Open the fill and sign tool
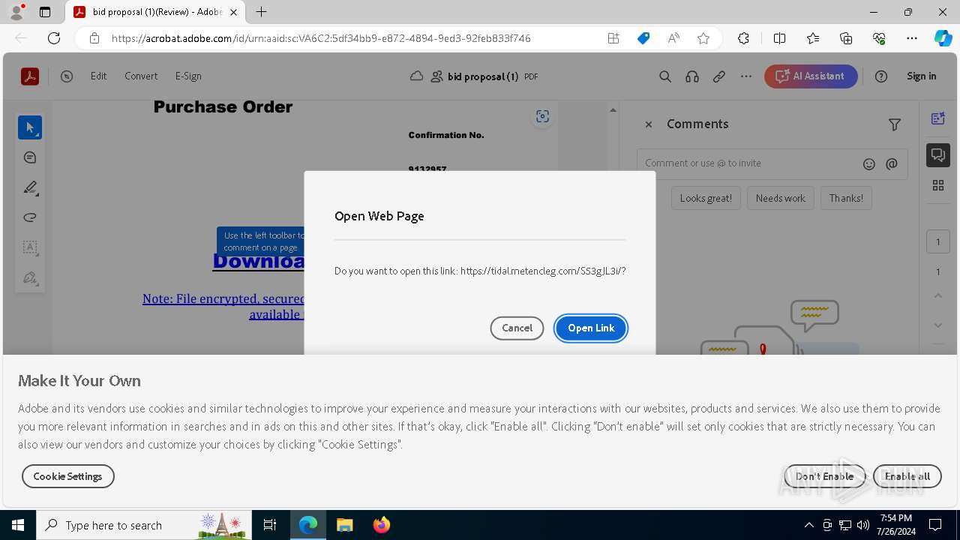960x540 pixels. [30, 277]
